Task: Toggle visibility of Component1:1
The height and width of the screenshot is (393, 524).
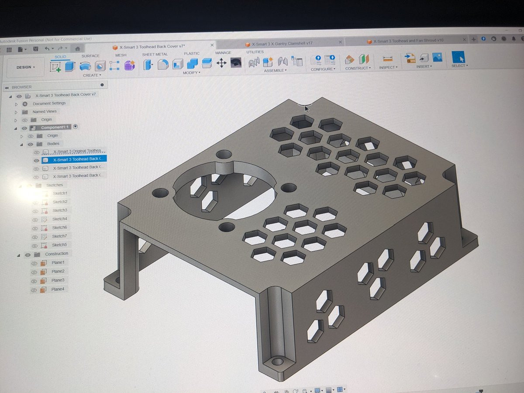Action: [24, 128]
